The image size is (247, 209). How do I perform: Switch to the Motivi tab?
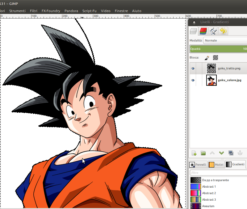216,165
